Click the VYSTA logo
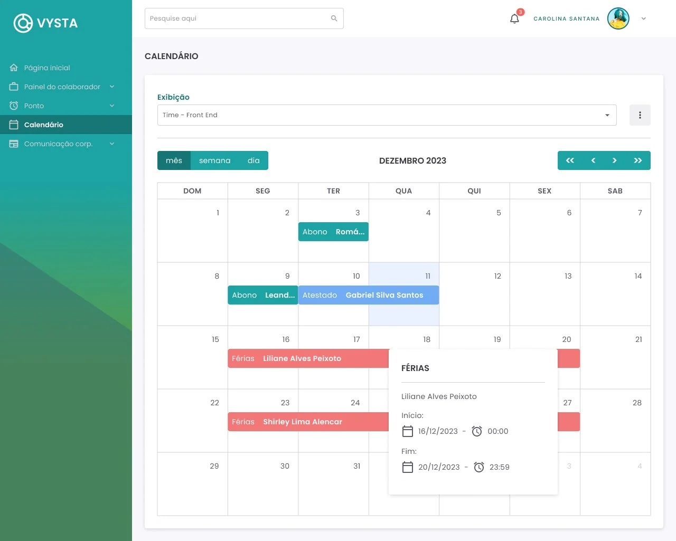The width and height of the screenshot is (676, 541). point(45,23)
